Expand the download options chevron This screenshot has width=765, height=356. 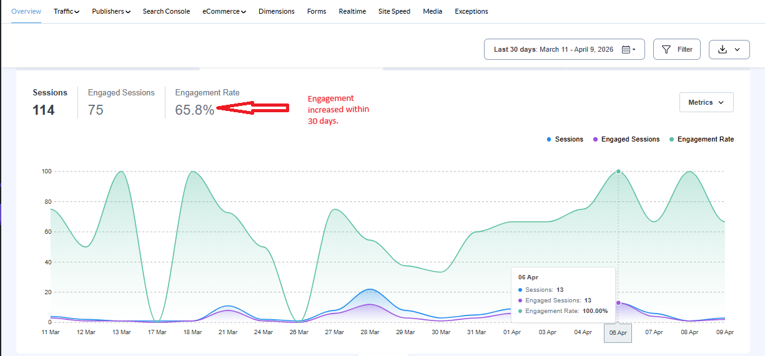[738, 49]
